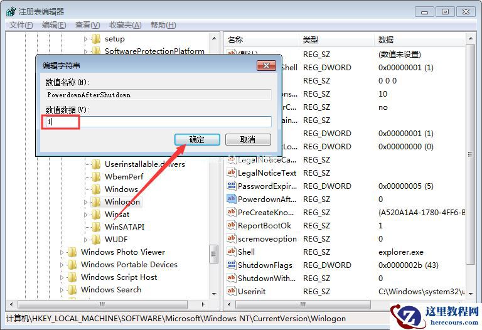Click the Windows Script Host folder icon
482x330 pixels.
(x=72, y=277)
